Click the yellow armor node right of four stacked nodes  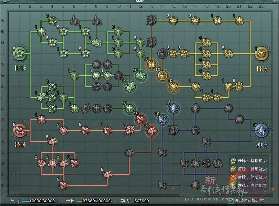228,53
